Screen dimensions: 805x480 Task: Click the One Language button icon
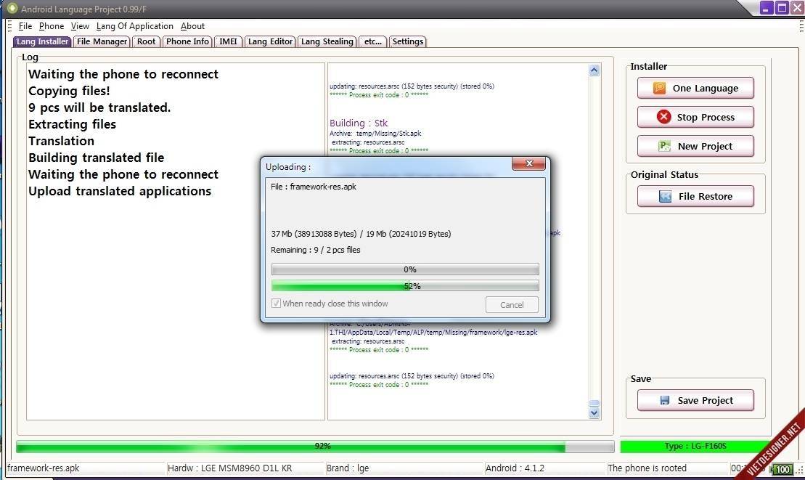pos(659,89)
